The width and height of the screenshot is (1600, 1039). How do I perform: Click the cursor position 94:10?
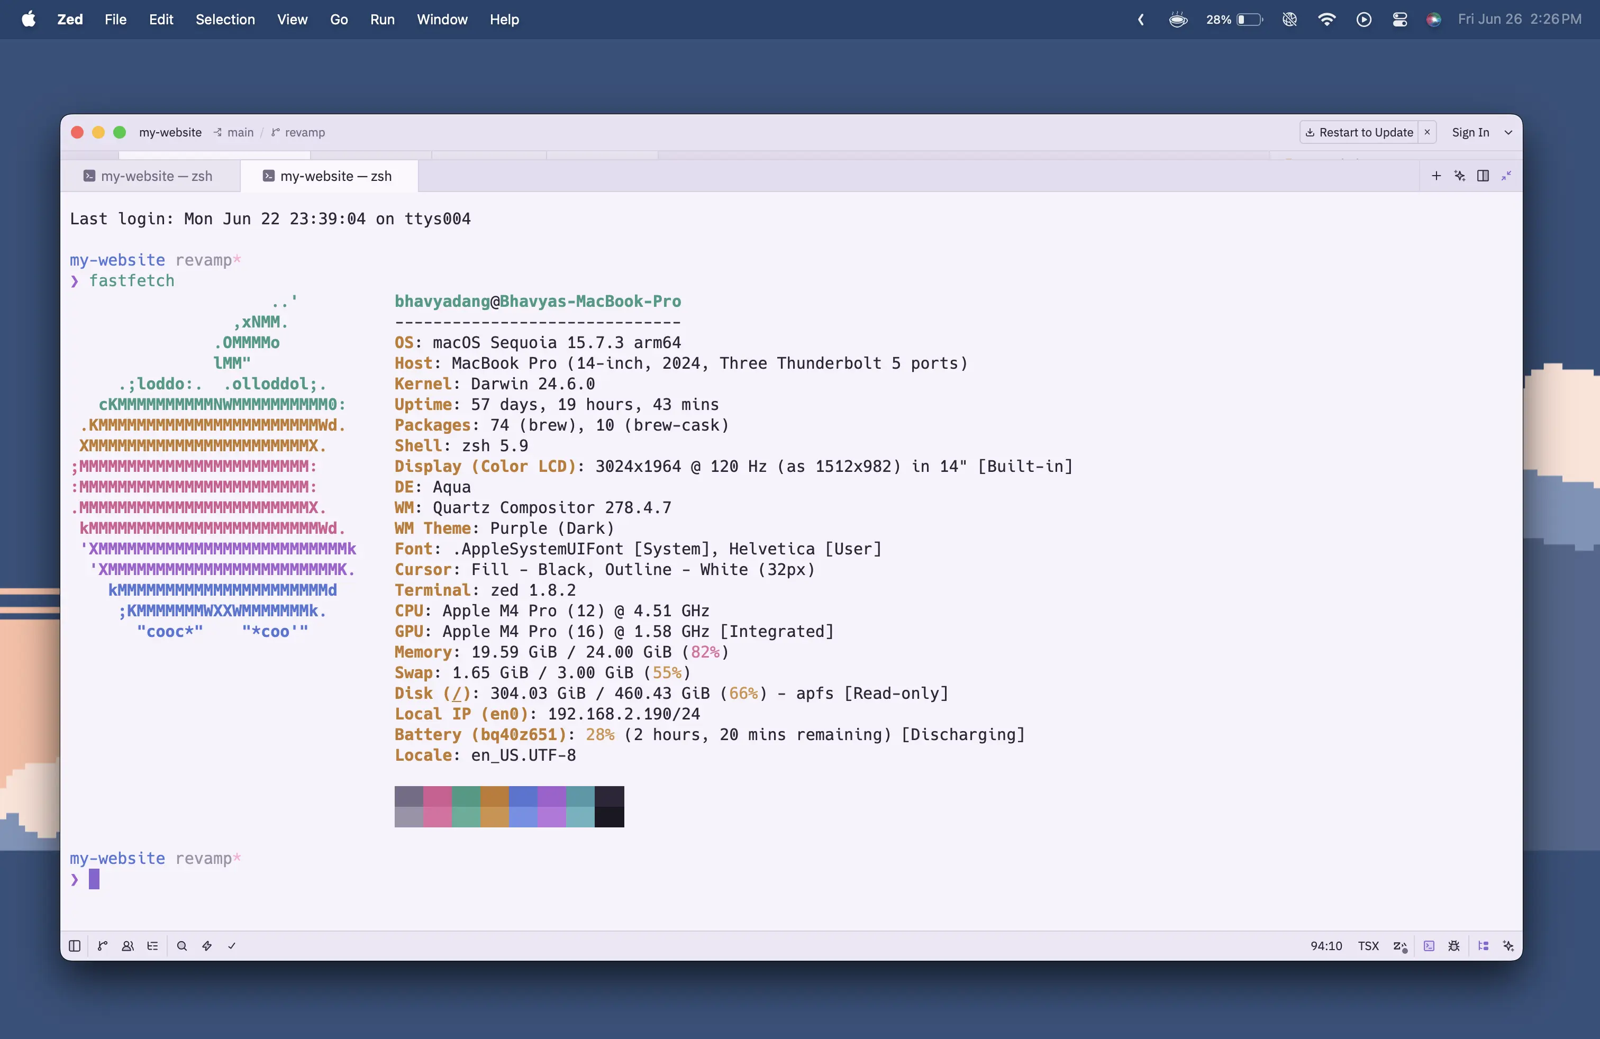1326,945
